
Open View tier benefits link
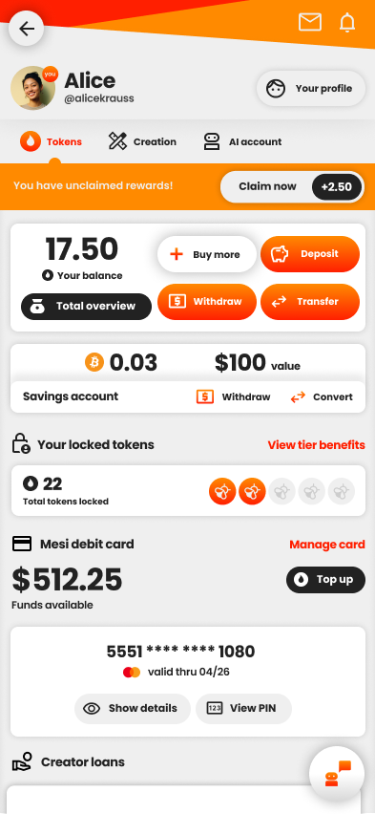point(316,445)
